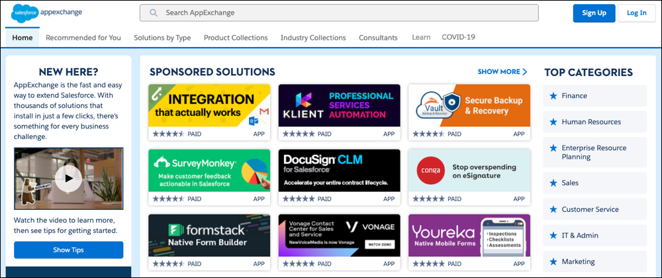Click the IT & Admin star icon

pos(553,236)
